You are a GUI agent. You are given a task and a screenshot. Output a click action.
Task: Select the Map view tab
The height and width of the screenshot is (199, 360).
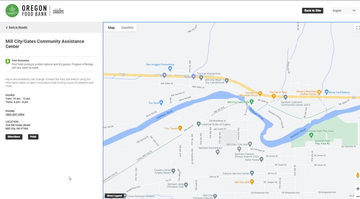point(111,28)
